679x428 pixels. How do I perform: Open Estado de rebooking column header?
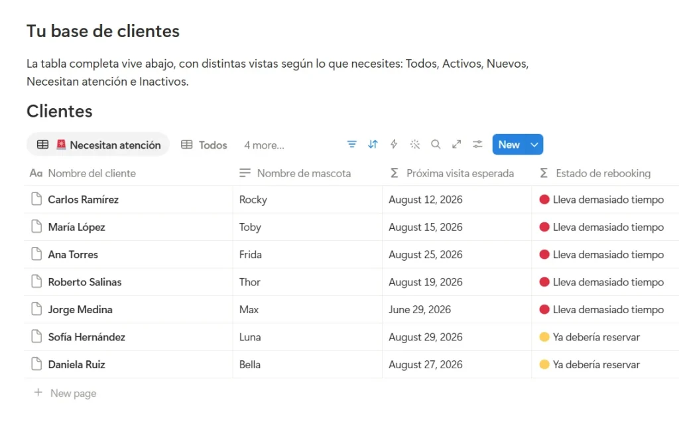pos(605,173)
